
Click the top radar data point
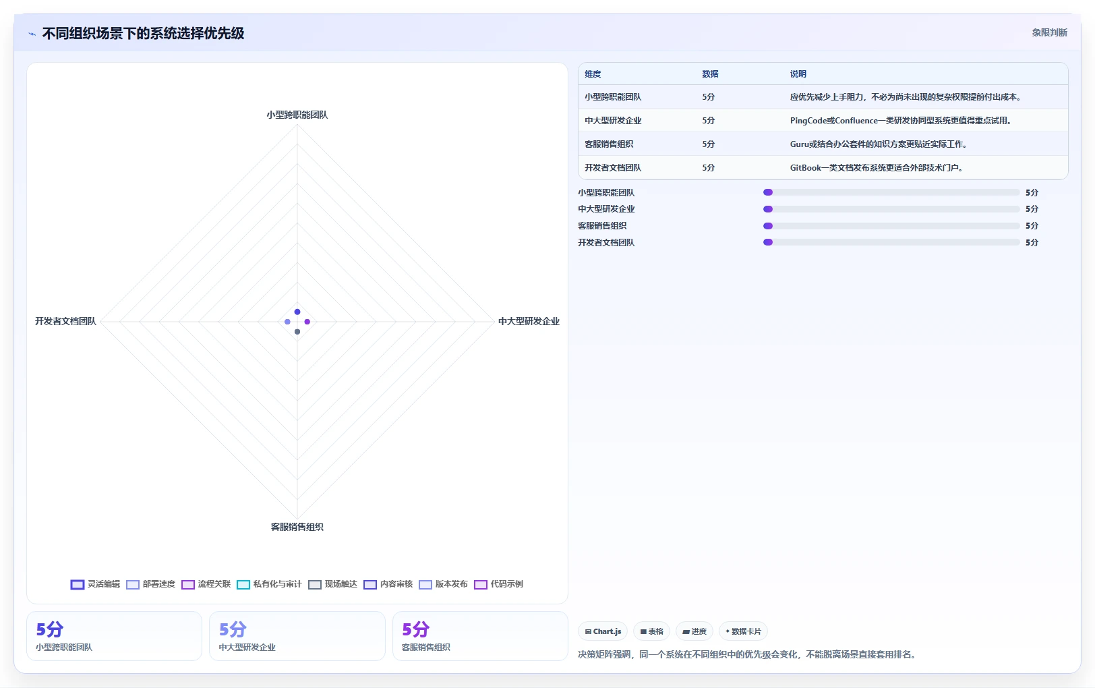tap(297, 312)
